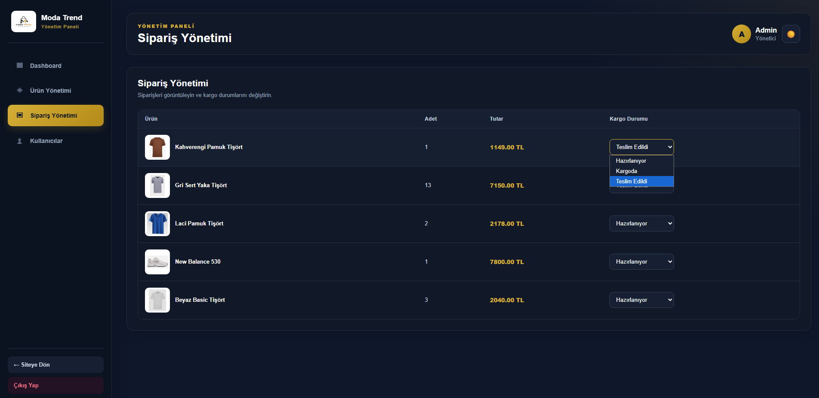Click the product name New Balance 530
Viewport: 819px width, 398px height.
(x=198, y=261)
